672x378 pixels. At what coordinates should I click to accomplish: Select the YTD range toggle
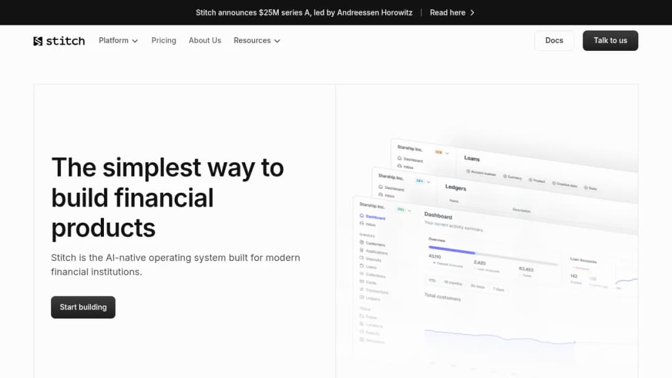[432, 280]
